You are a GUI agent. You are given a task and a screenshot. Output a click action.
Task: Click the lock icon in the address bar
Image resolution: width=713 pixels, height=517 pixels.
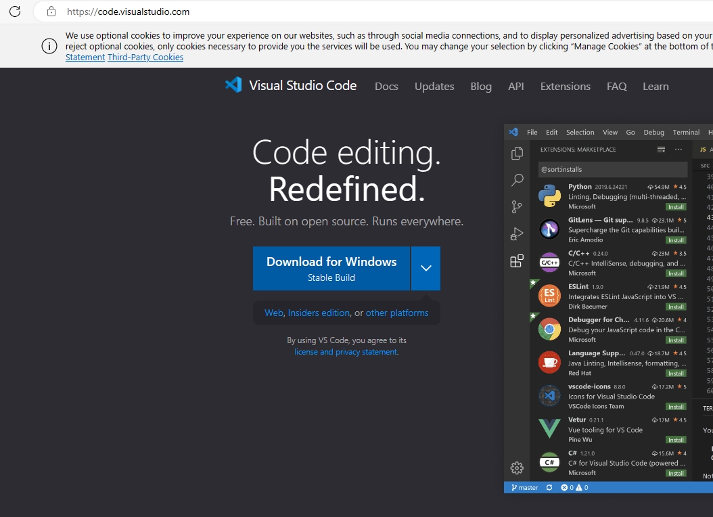(x=51, y=12)
